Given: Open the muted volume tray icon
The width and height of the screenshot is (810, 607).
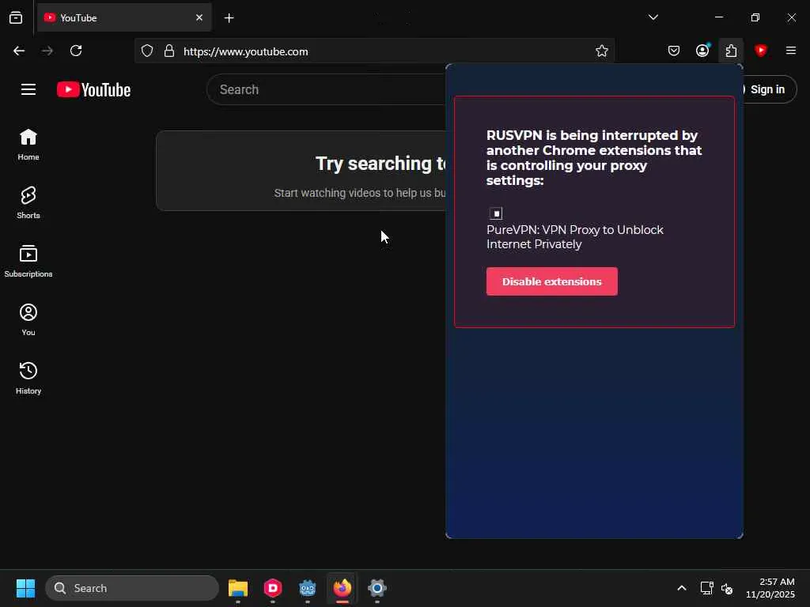Looking at the screenshot, I should (x=727, y=588).
